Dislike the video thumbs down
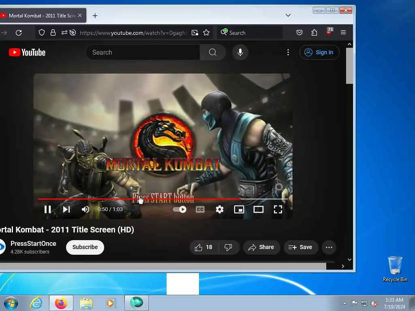The height and width of the screenshot is (311, 415). (228, 247)
